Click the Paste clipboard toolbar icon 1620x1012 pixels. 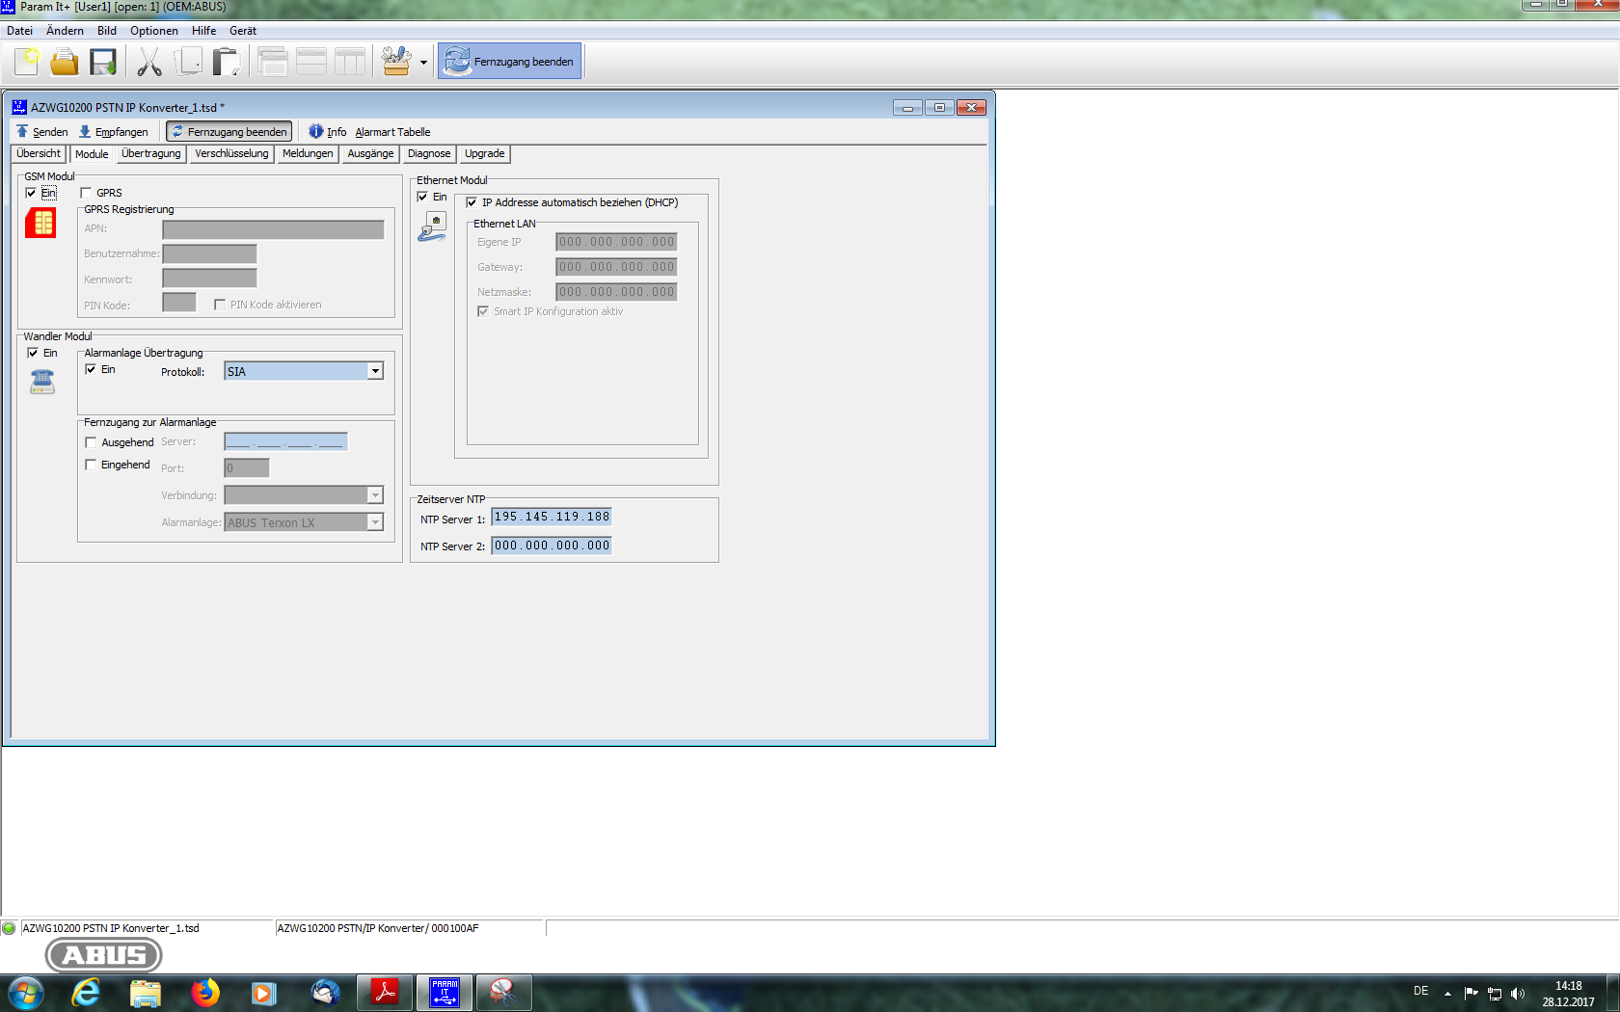226,62
